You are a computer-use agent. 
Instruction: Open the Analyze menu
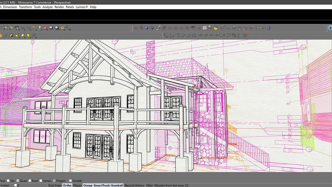[47, 7]
